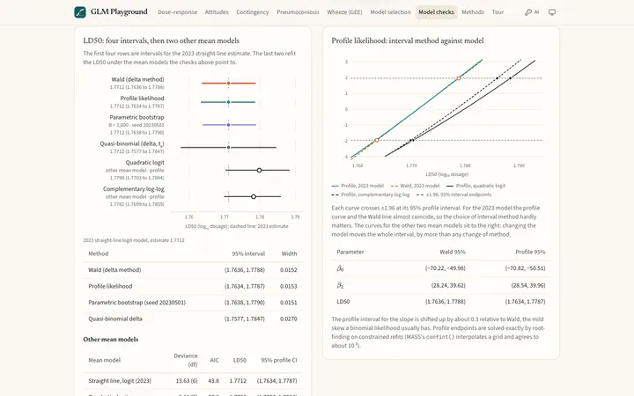This screenshot has width=634, height=396.
Task: Open the Methods tab
Action: click(x=473, y=12)
